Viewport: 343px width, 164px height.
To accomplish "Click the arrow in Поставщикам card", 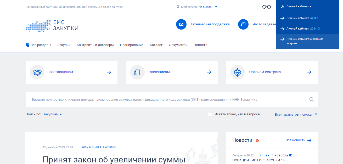I will pyautogui.click(x=109, y=72).
